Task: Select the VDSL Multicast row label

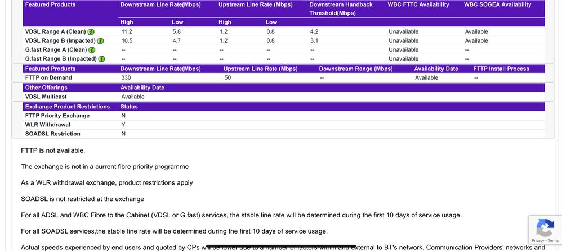Action: (45, 97)
